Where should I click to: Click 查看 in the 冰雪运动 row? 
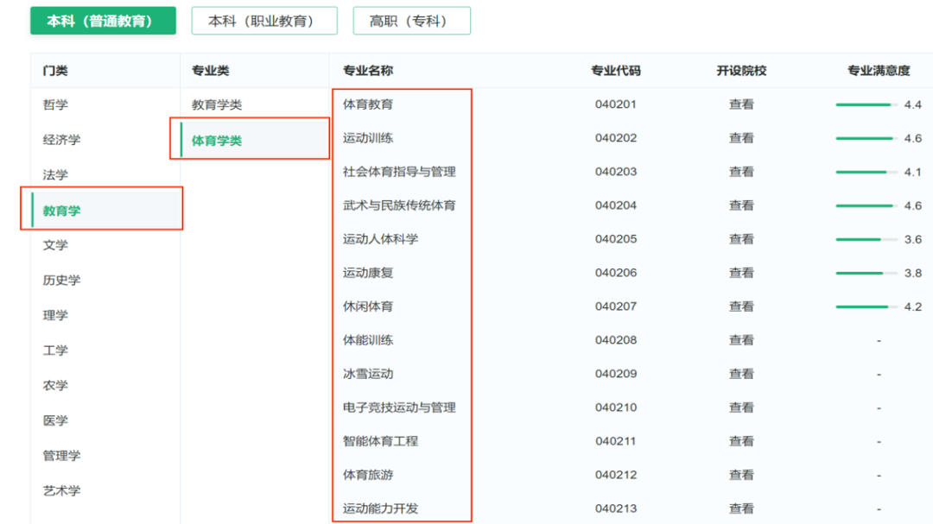tap(741, 374)
